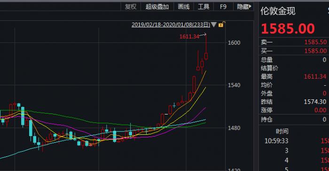Click the 外盘 row label

coord(266,93)
